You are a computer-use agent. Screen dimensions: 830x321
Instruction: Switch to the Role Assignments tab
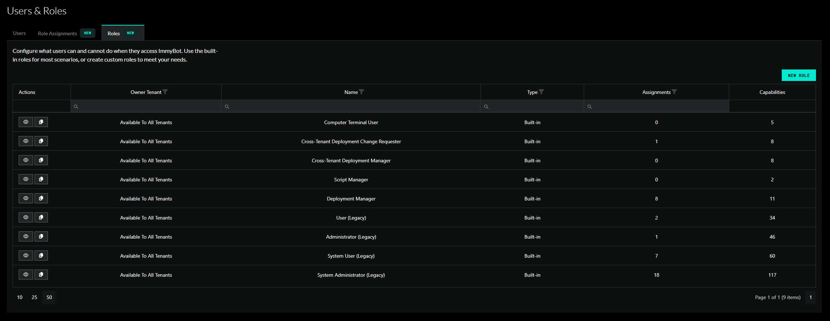tap(58, 33)
